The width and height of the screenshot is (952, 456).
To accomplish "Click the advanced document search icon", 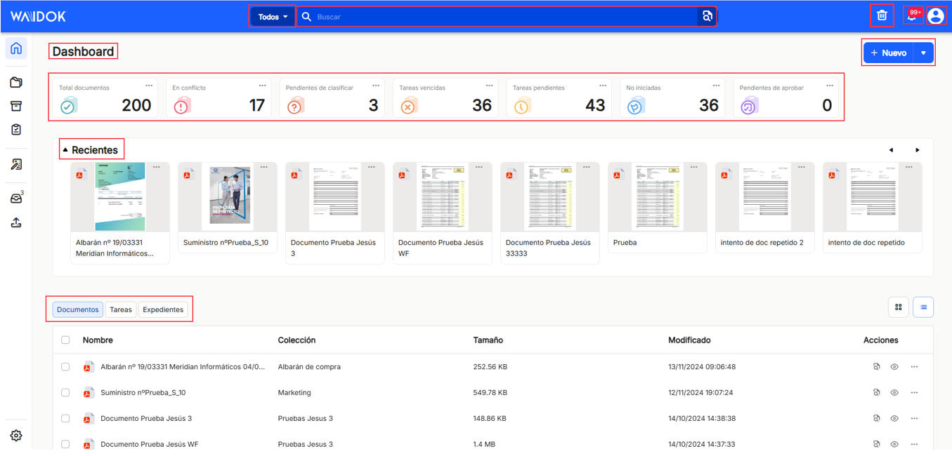I will 708,16.
